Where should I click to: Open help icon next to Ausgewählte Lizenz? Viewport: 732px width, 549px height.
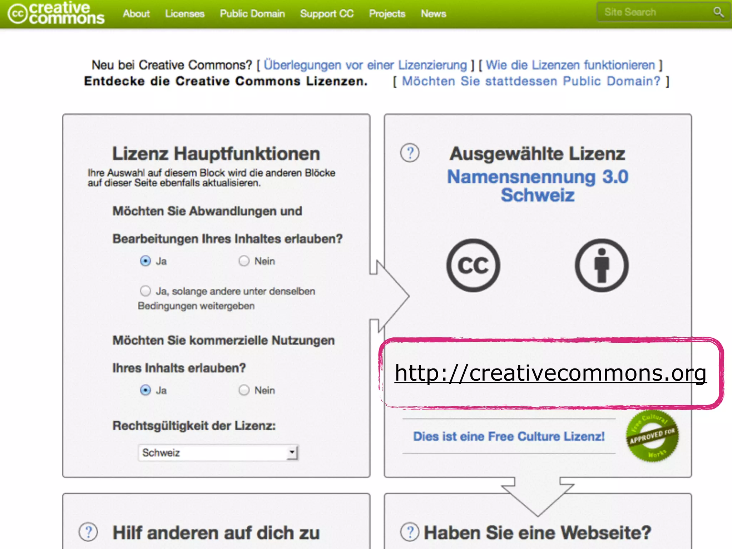point(410,153)
